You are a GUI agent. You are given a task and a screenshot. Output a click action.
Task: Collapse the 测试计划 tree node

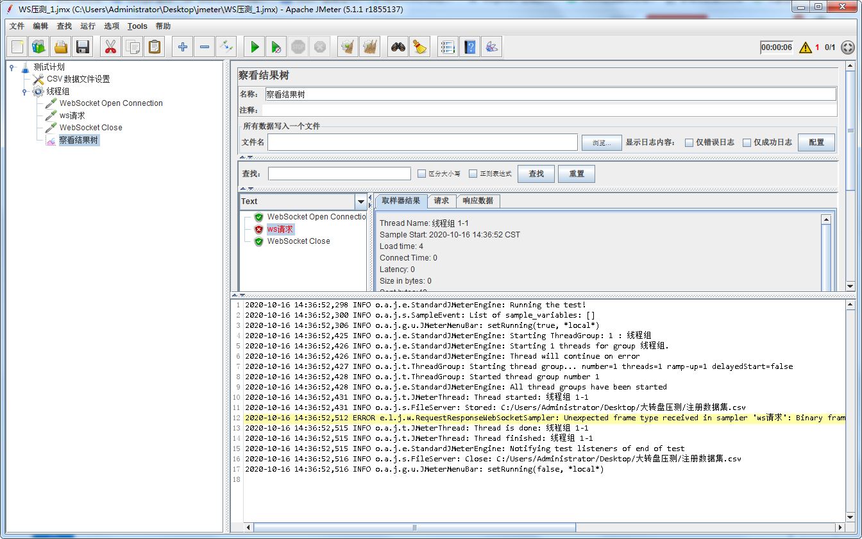[x=12, y=67]
